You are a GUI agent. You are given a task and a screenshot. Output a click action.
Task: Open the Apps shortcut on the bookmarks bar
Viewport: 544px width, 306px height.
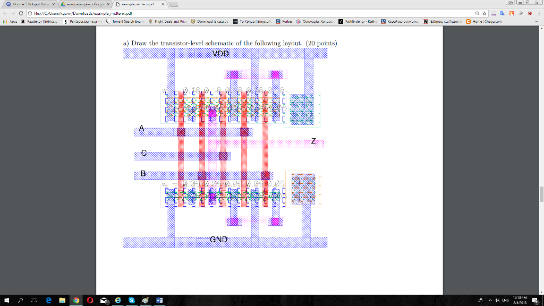(7, 22)
